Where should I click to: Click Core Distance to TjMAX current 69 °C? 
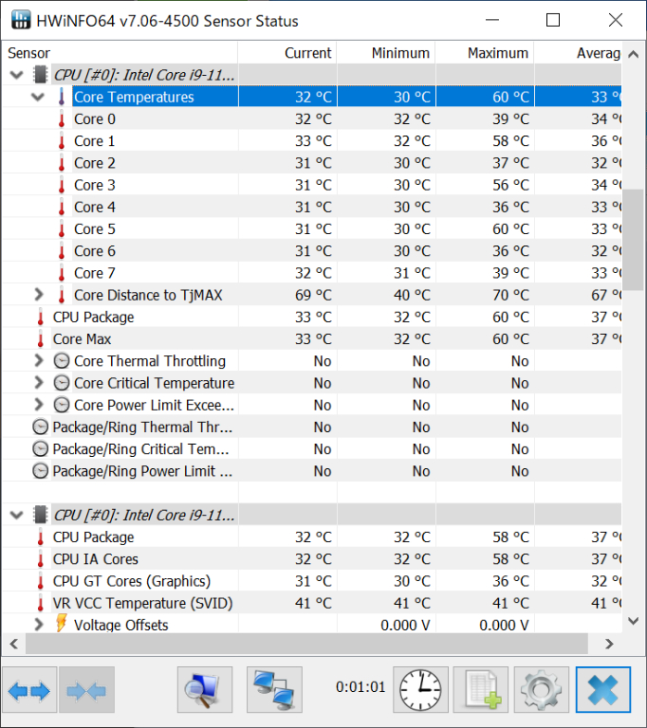coord(313,296)
